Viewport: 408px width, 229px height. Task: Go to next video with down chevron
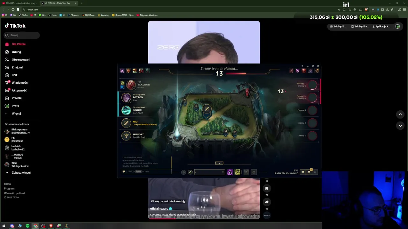pos(400,126)
